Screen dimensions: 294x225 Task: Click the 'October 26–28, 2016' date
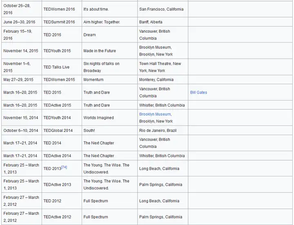tap(17, 9)
